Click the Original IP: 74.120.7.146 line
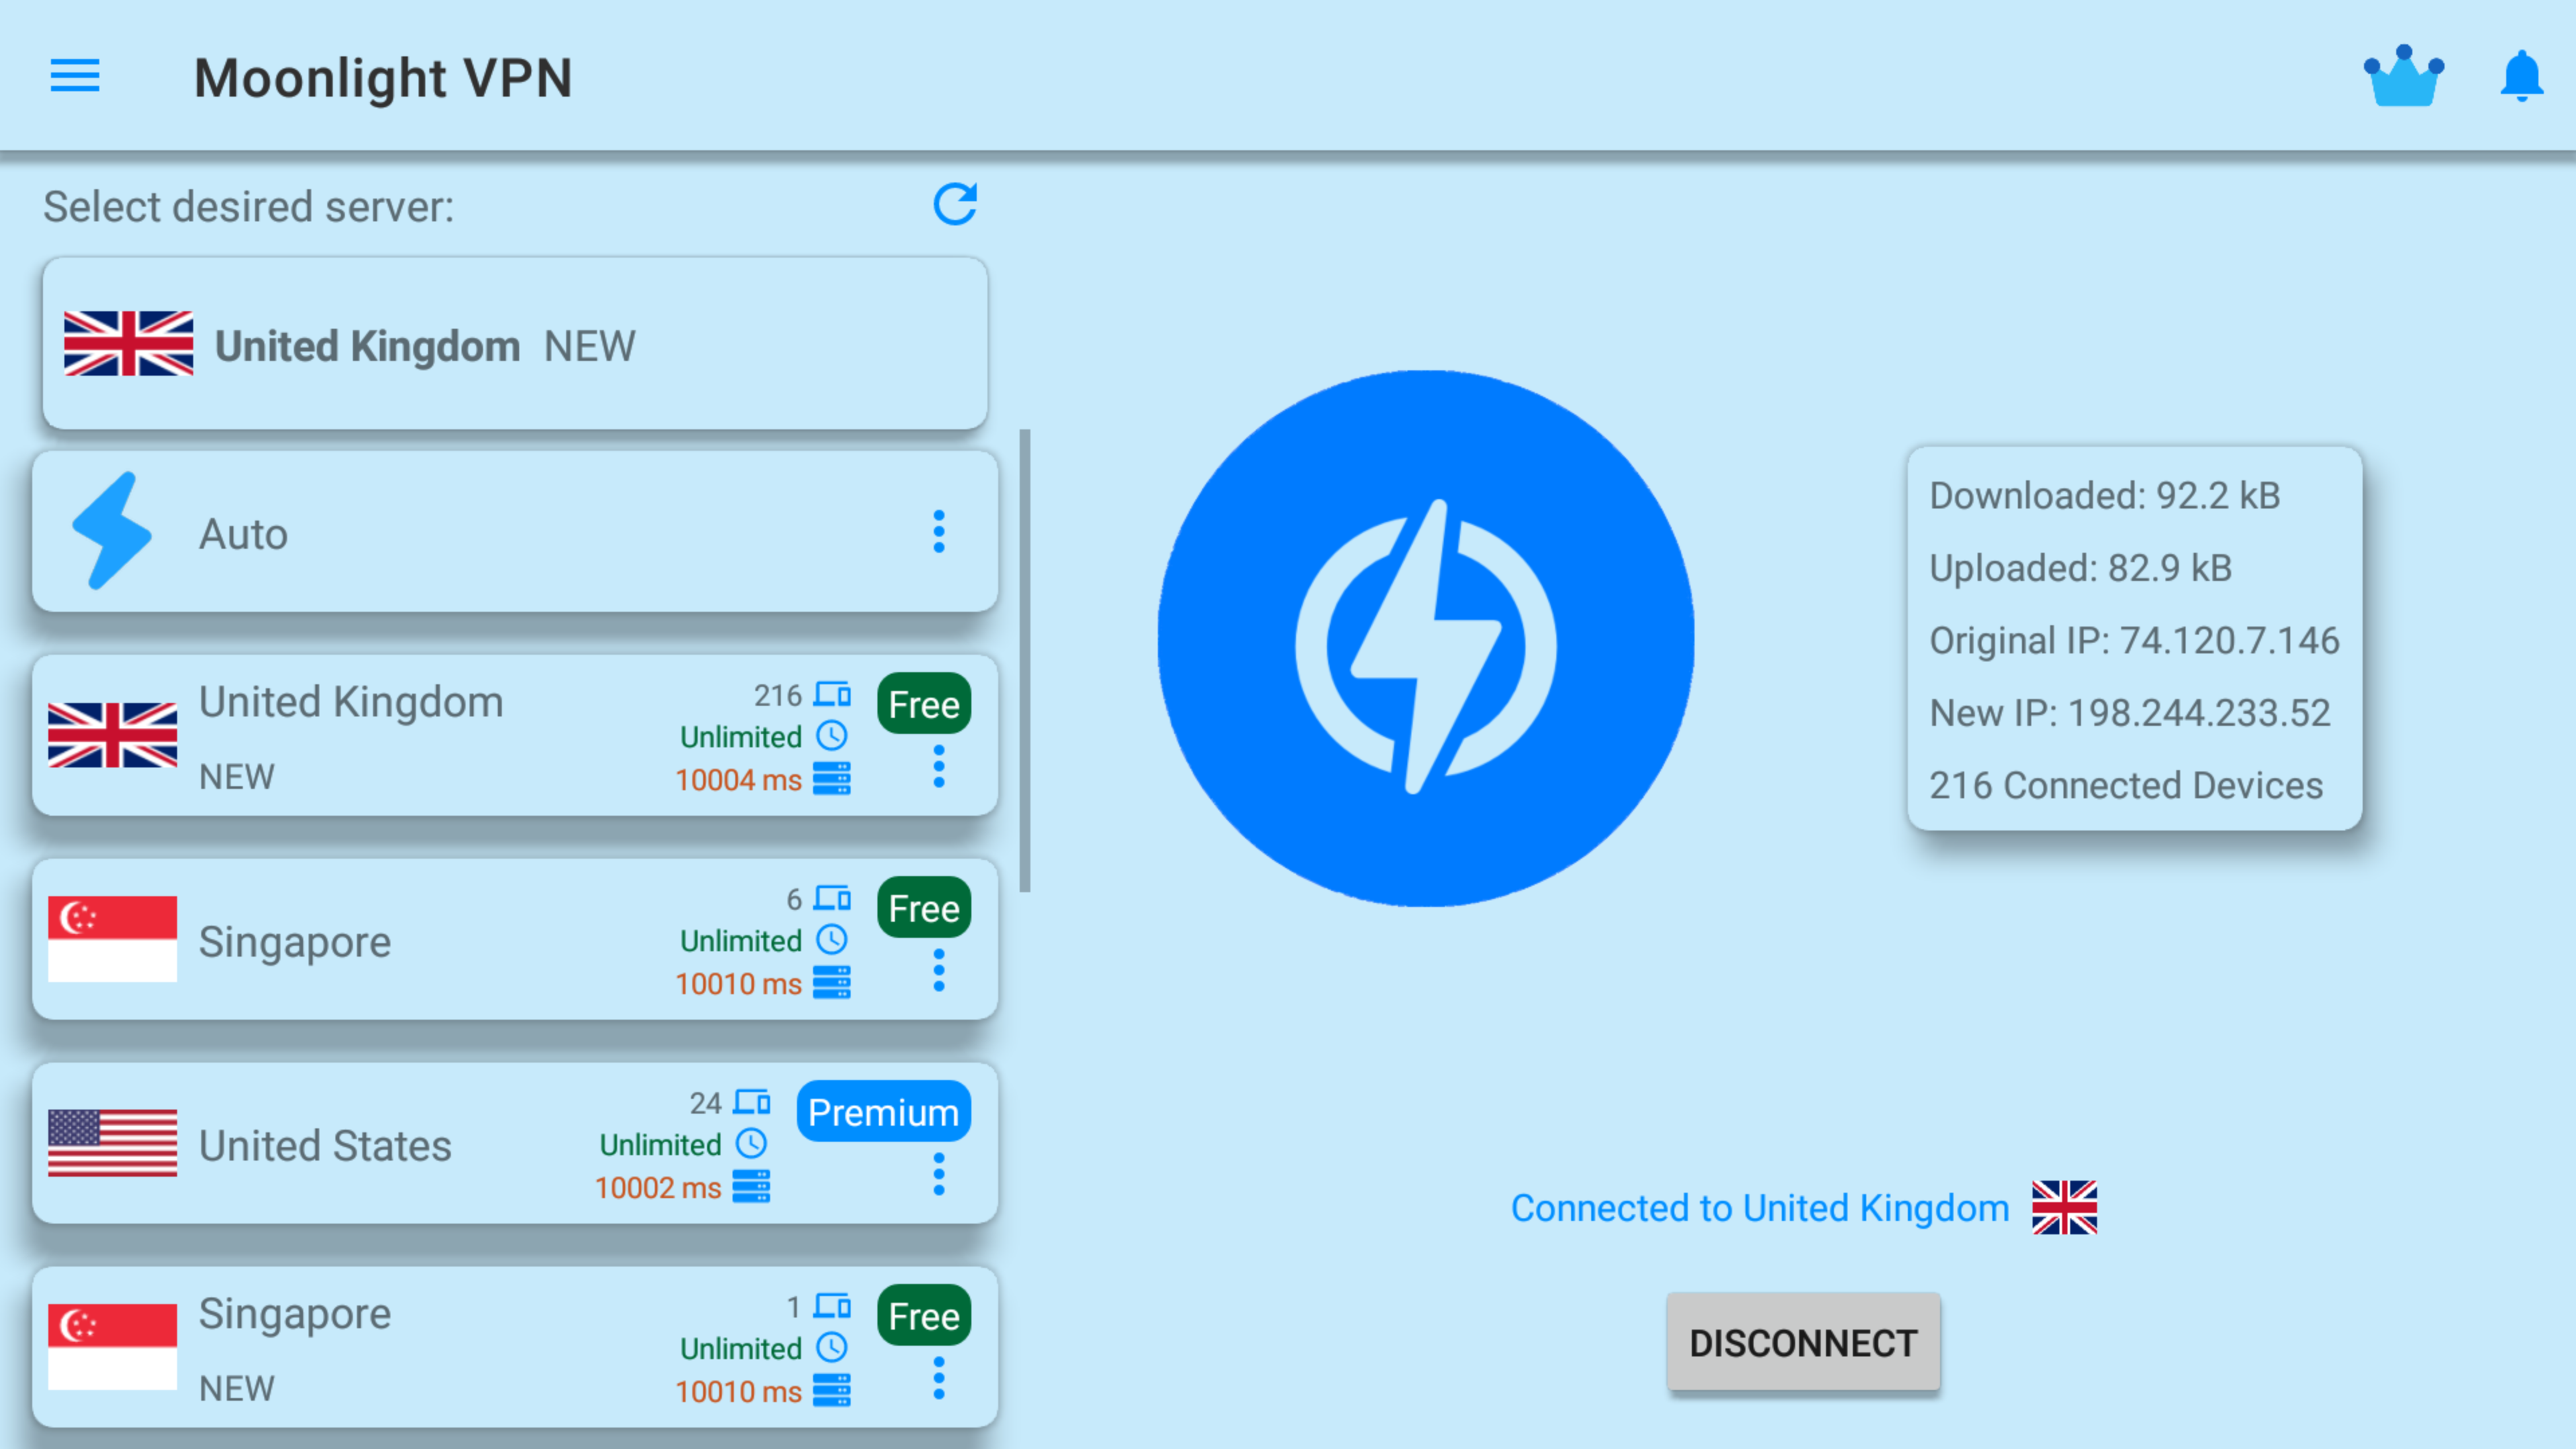The image size is (2576, 1449). pos(2135,641)
